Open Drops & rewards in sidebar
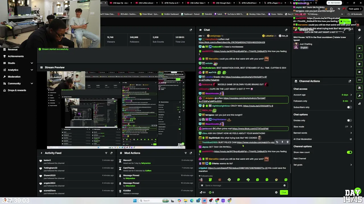This screenshot has width=364, height=204. tap(17, 90)
